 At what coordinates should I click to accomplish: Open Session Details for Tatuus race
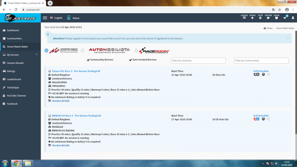click(61, 101)
